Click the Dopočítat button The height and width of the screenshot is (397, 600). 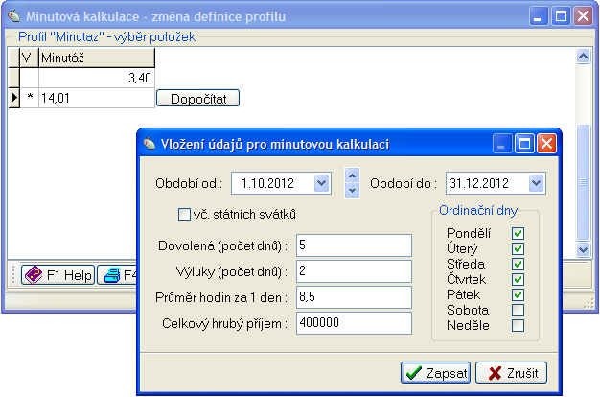tap(197, 98)
